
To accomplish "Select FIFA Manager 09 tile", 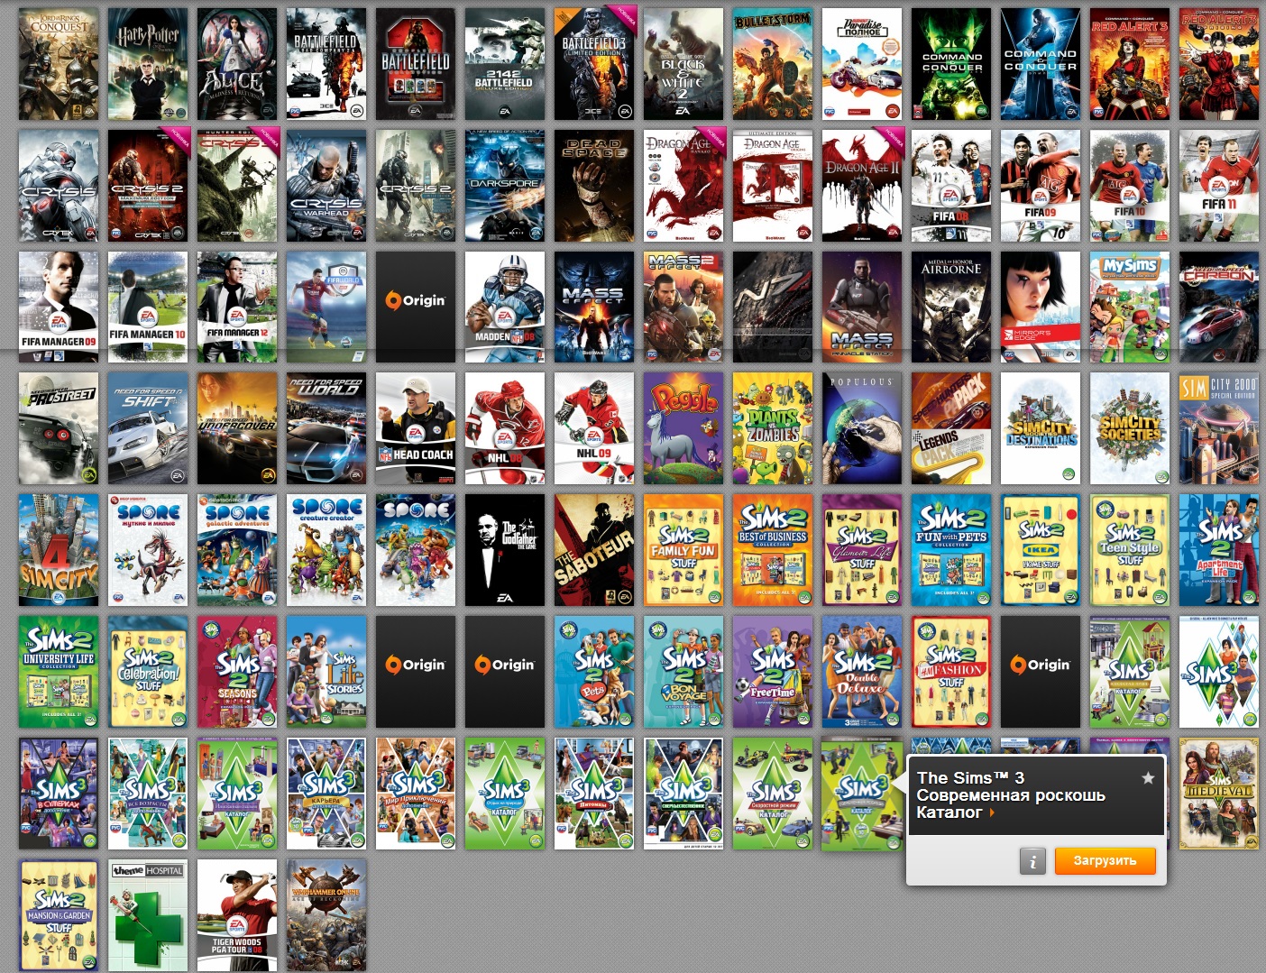I will click(59, 307).
